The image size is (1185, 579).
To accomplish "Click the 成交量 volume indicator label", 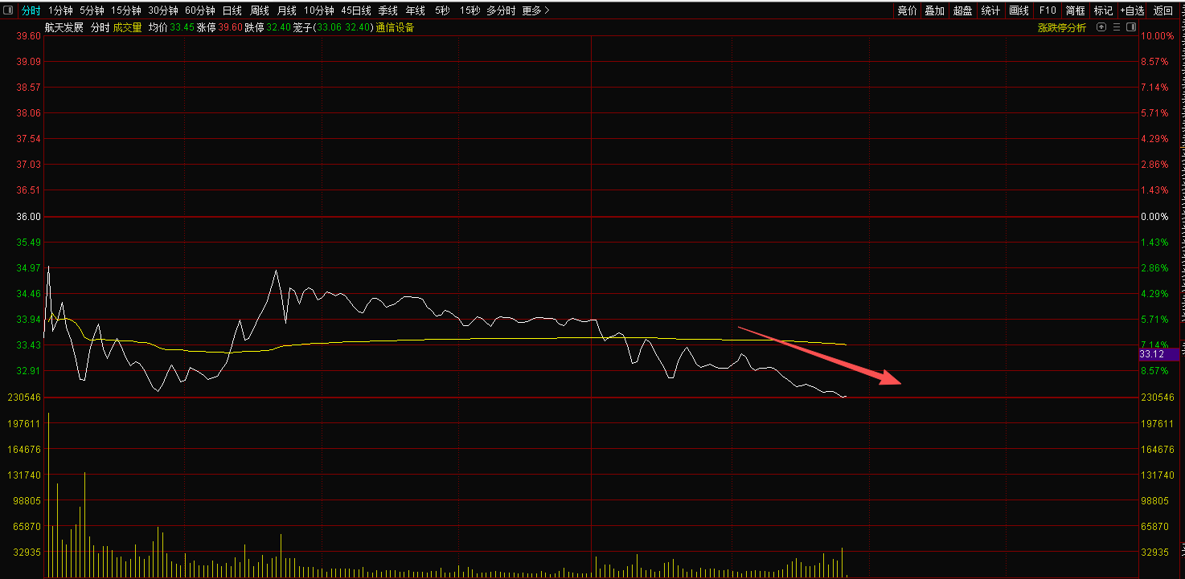I will [x=127, y=27].
